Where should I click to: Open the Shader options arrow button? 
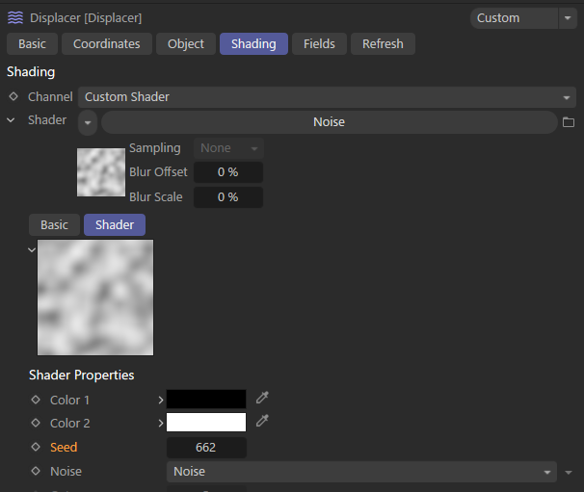click(x=88, y=122)
